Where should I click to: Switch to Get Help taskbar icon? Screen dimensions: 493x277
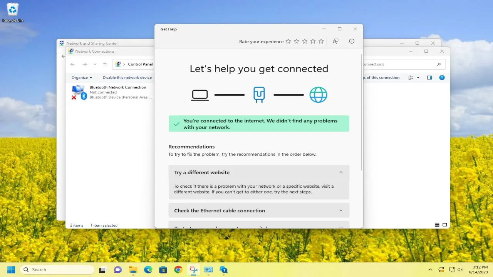pos(223,270)
